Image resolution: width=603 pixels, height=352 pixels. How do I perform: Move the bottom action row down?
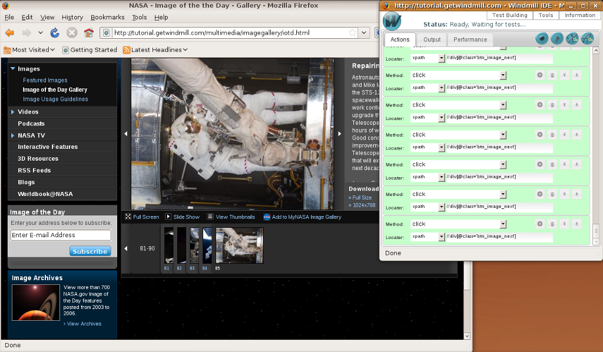pos(577,224)
